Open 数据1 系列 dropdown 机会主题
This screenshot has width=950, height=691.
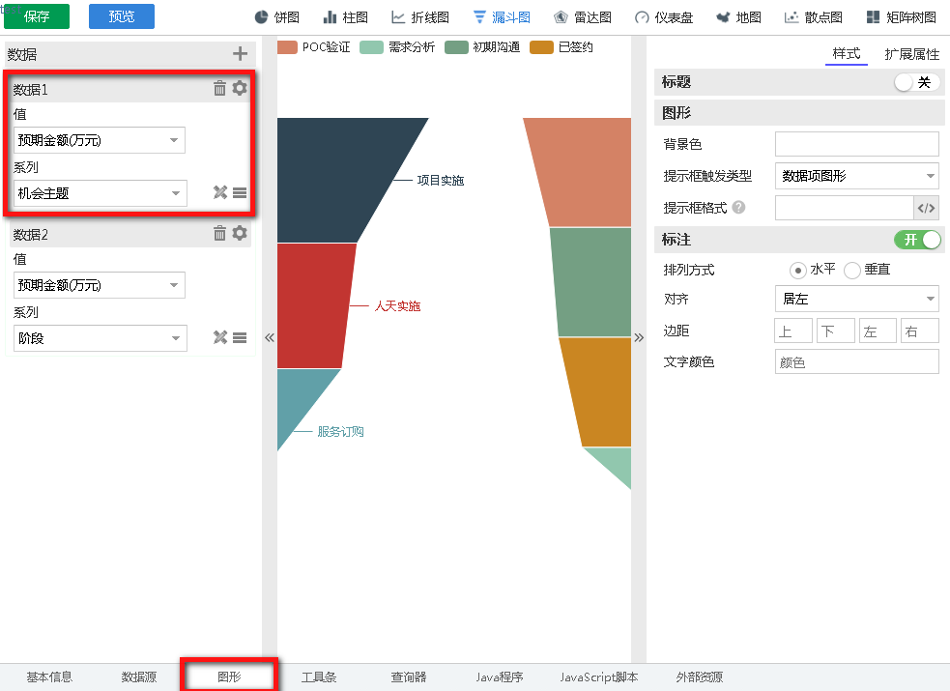[100, 193]
